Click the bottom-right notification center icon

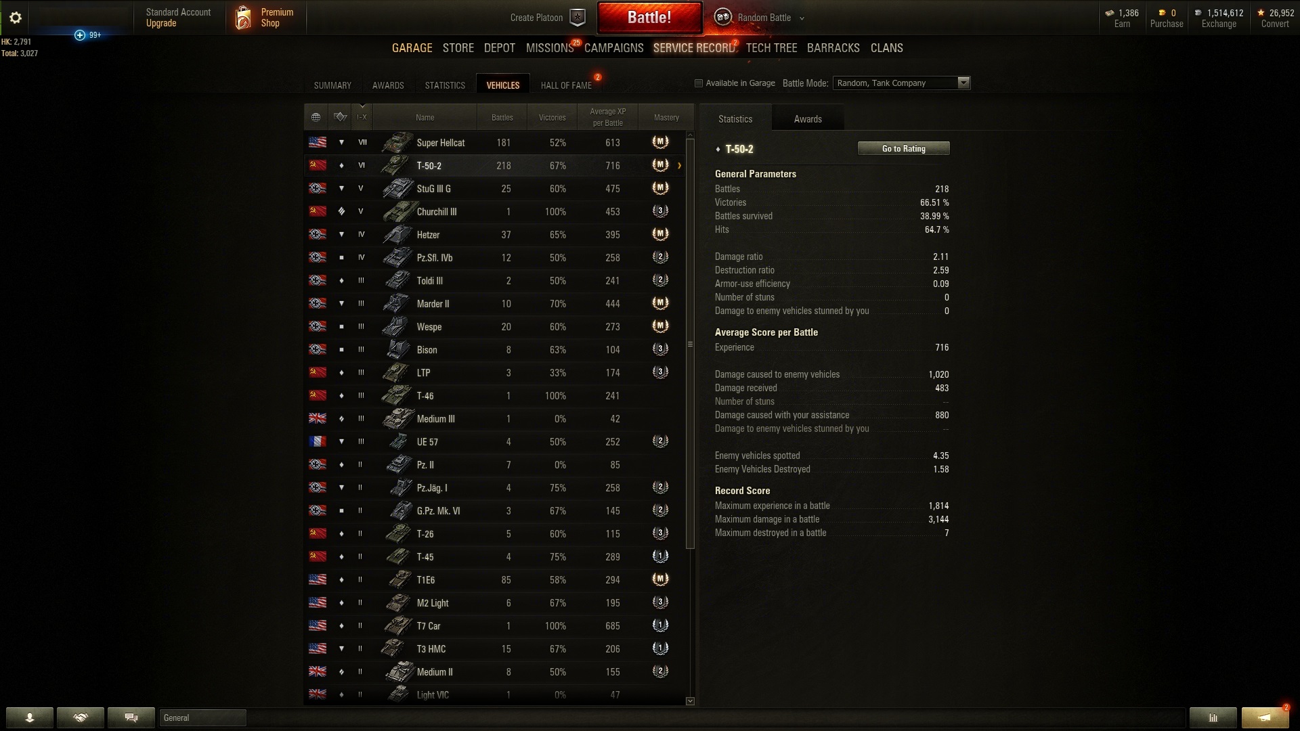point(1265,717)
